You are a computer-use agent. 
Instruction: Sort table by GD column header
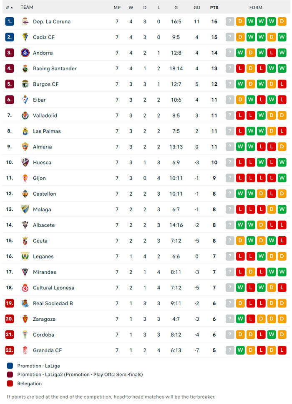(197, 8)
